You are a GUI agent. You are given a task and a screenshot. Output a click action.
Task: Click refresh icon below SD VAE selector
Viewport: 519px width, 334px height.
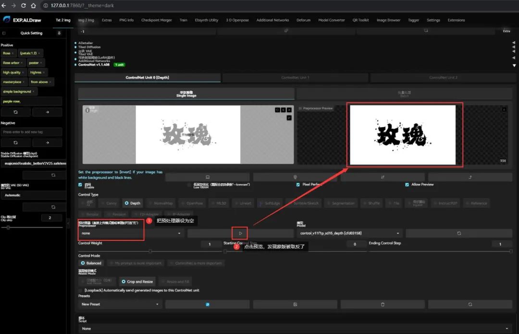[x=53, y=207]
